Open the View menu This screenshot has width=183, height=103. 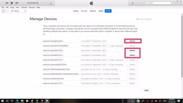pyautogui.click(x=17, y=7)
